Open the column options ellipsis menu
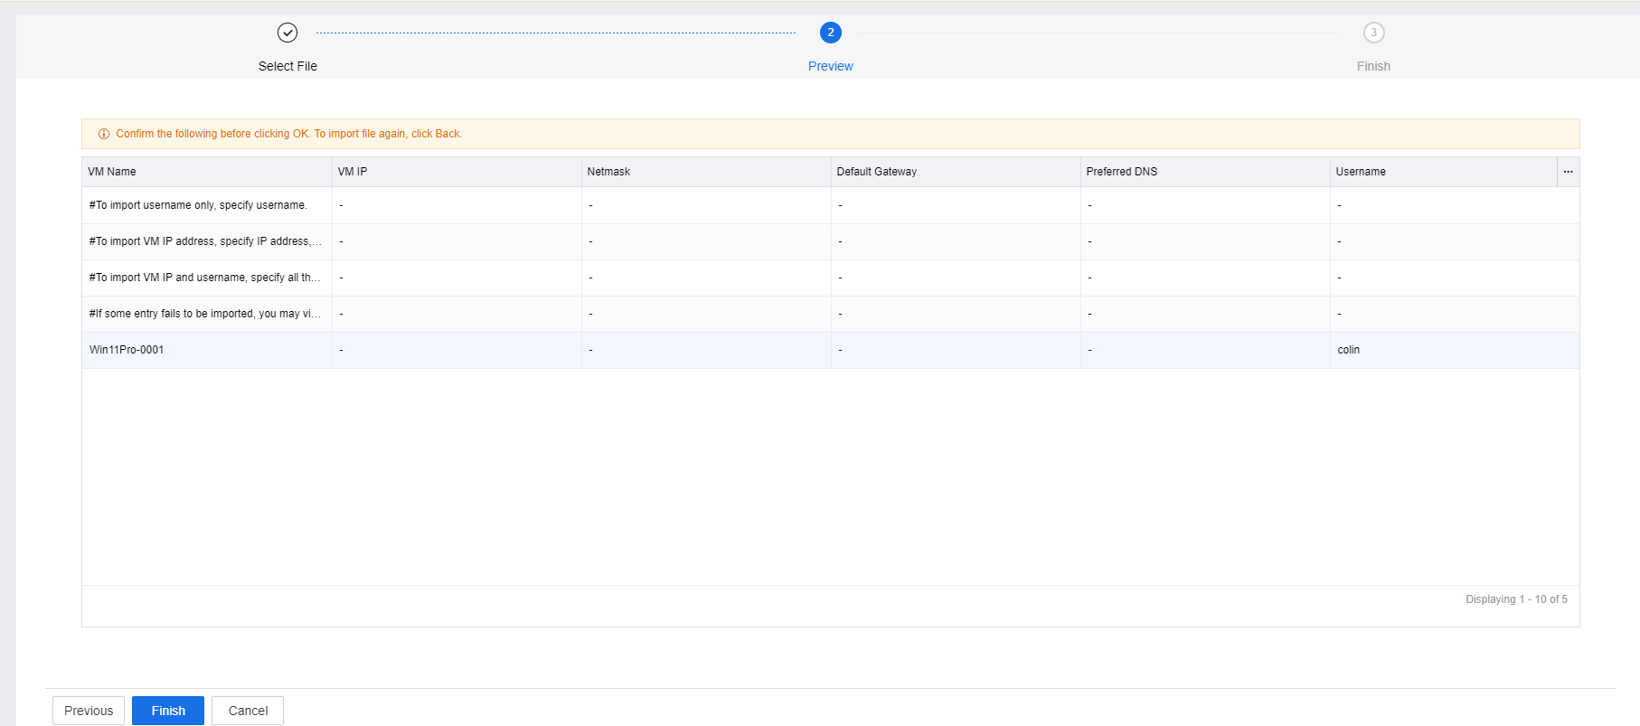Image resolution: width=1640 pixels, height=726 pixels. 1568,172
